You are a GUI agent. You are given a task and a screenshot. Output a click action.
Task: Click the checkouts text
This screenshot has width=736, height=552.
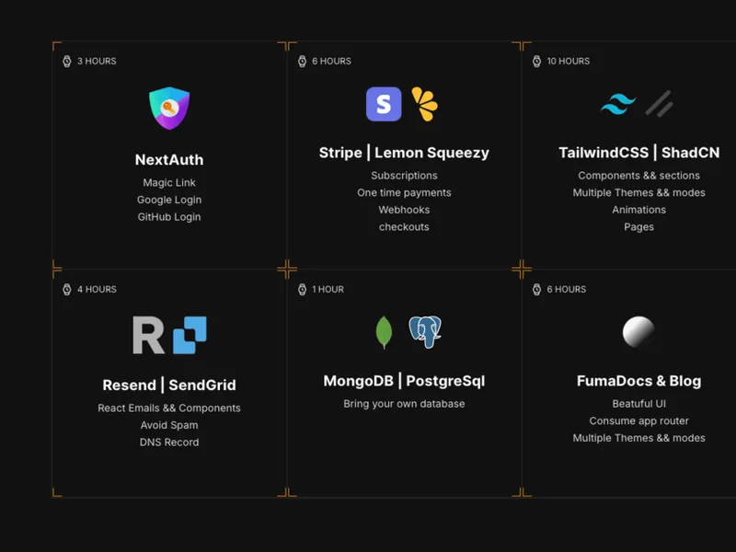(404, 227)
